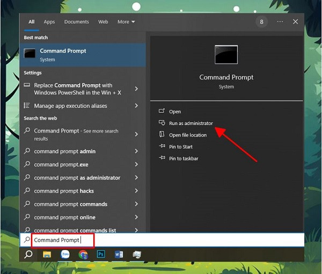
Task: Expand arrow for Manage app execution aliases
Action: point(136,106)
